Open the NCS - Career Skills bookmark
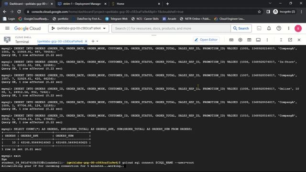306x172 pixels. (x=145, y=19)
